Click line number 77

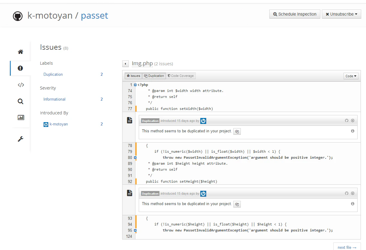[130, 109]
